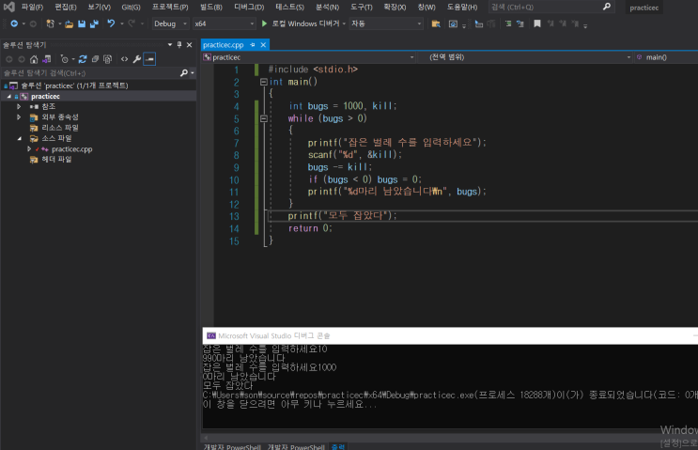Expand the 참조 node in the tree
Screen dimensions: 698x450
click(x=19, y=106)
